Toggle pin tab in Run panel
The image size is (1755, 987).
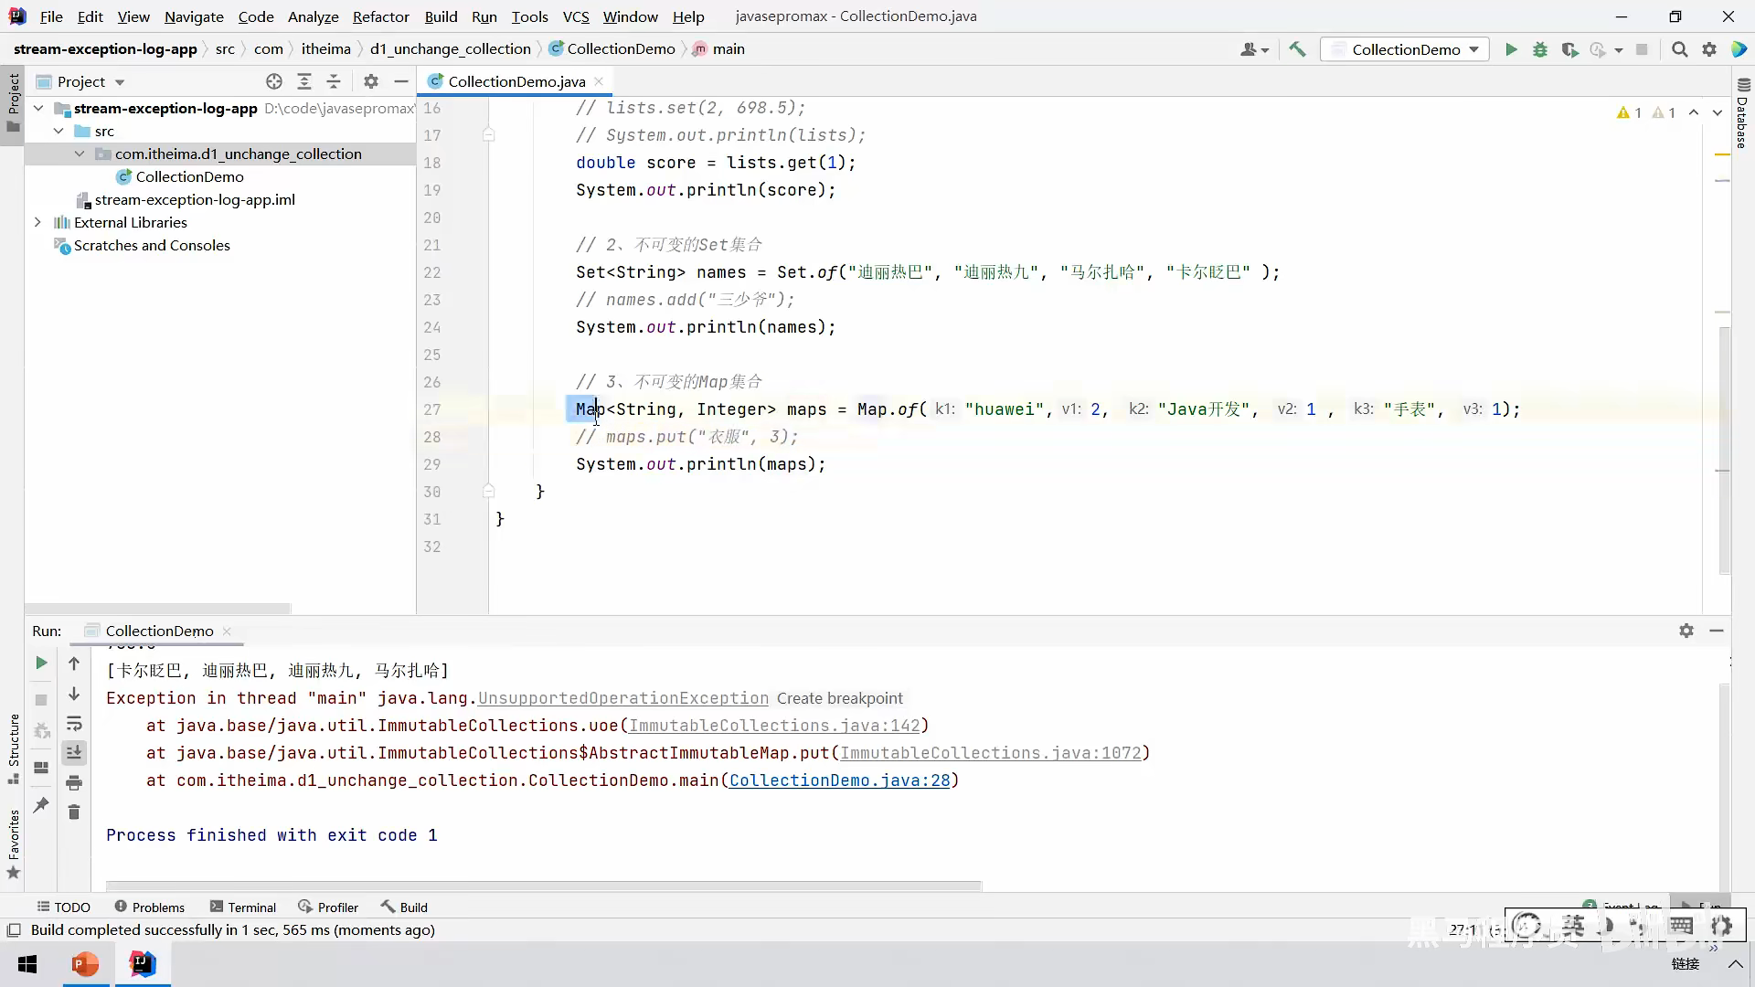(x=41, y=804)
